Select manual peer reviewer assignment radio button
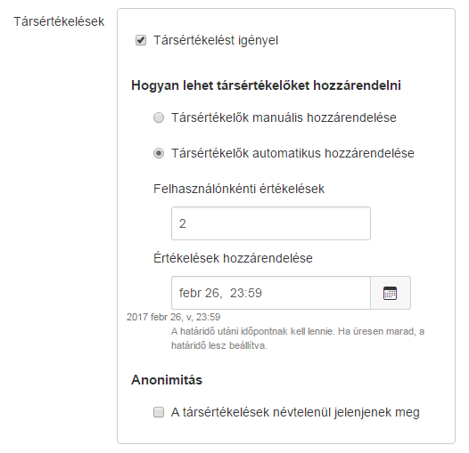 click(x=159, y=117)
